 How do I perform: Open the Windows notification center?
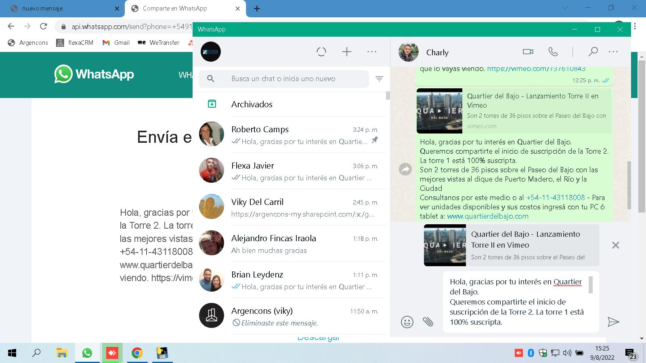click(631, 354)
